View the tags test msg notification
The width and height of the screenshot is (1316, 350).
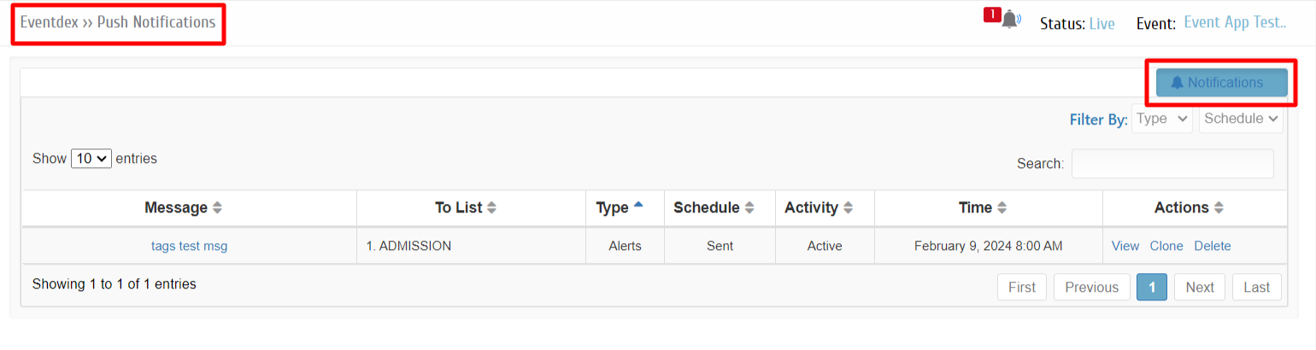[x=1125, y=246]
